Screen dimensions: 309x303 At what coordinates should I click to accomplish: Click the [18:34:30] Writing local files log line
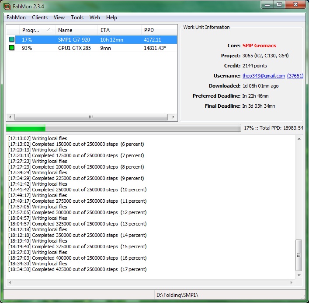point(38,264)
